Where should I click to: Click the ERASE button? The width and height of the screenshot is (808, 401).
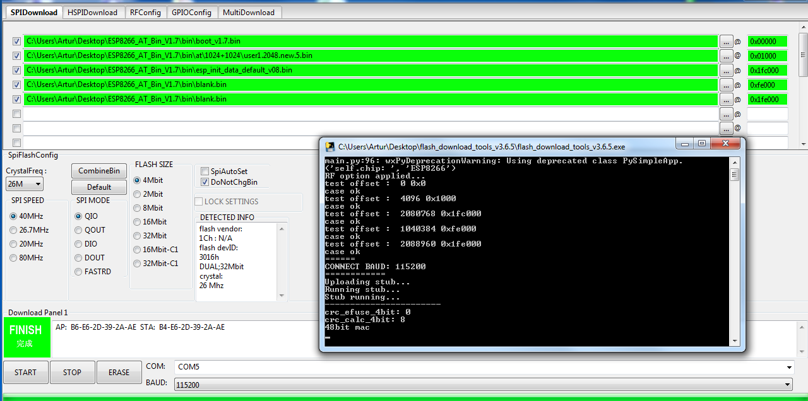coord(119,372)
